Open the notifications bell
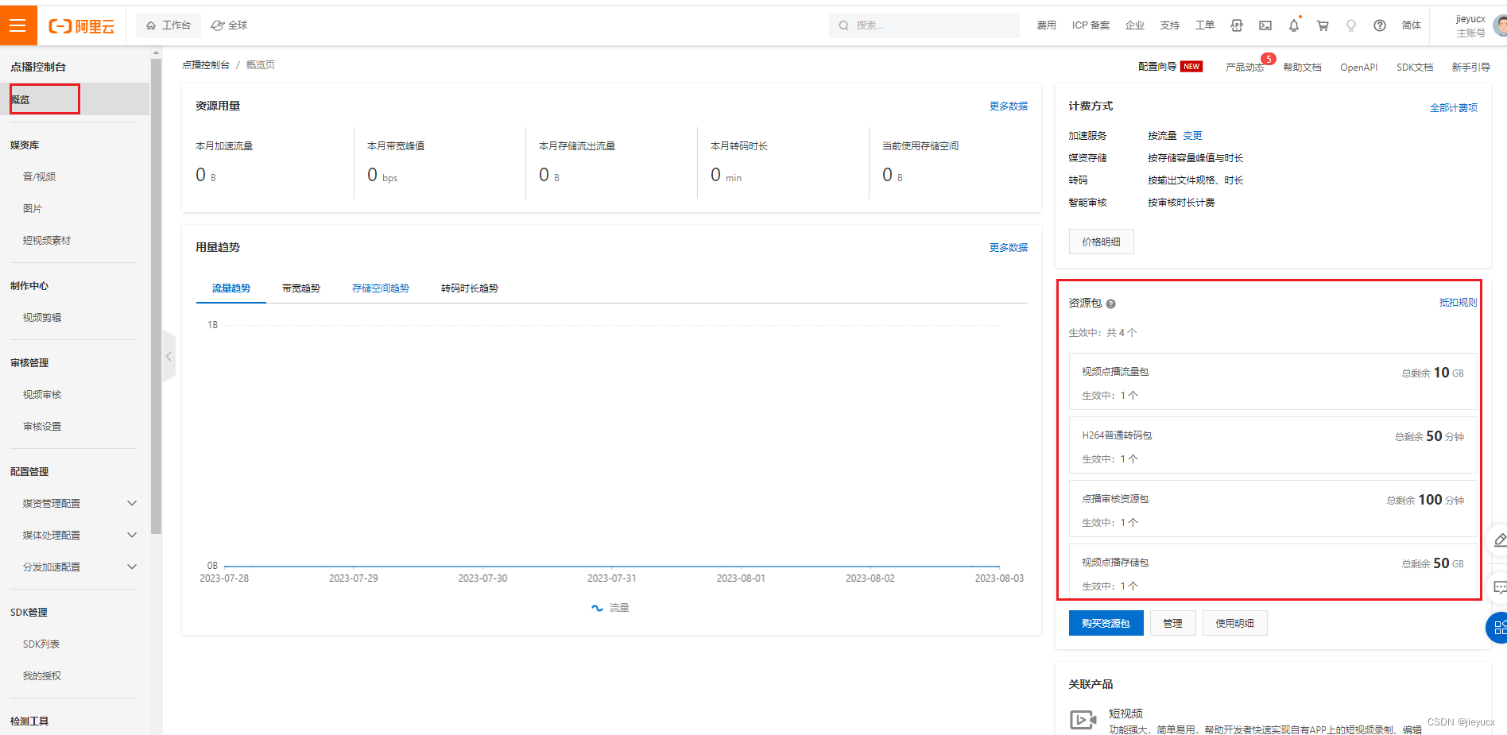The image size is (1507, 735). tap(1294, 25)
